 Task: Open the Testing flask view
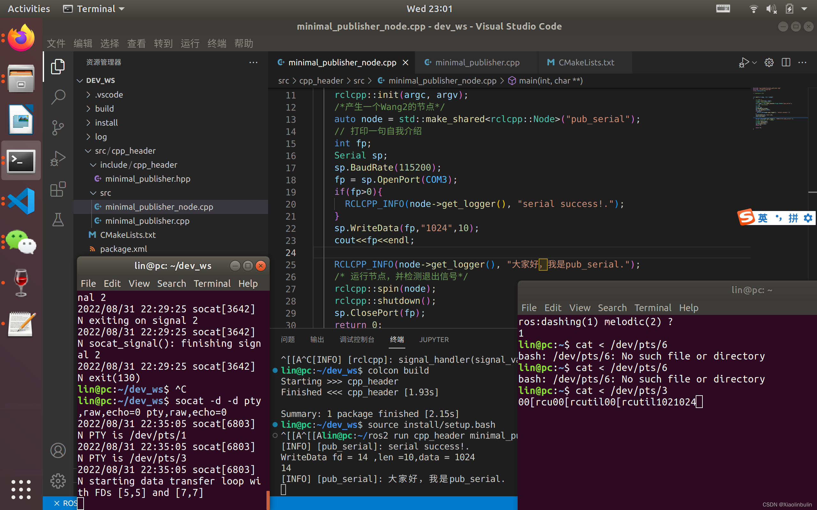coord(58,220)
